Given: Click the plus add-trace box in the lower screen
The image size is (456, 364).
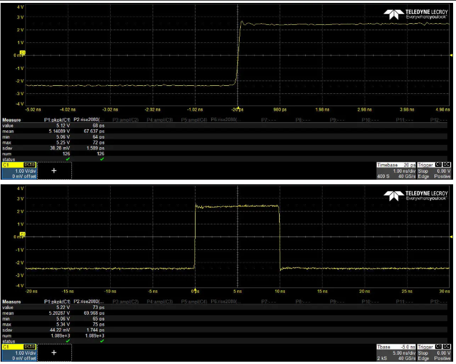Looking at the screenshot, I should point(54,352).
